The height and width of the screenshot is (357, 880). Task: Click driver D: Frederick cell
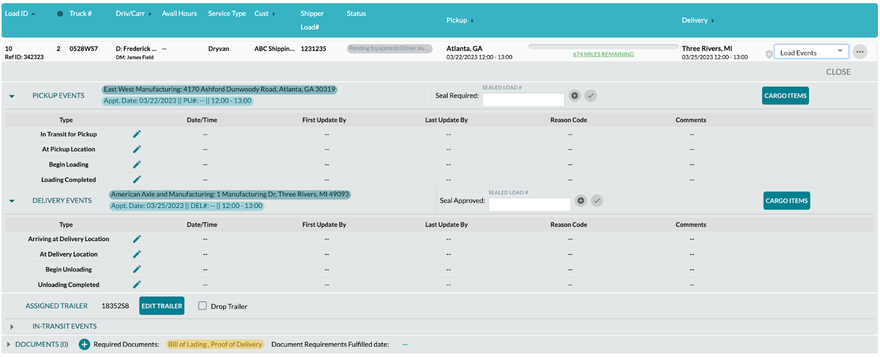pos(136,49)
